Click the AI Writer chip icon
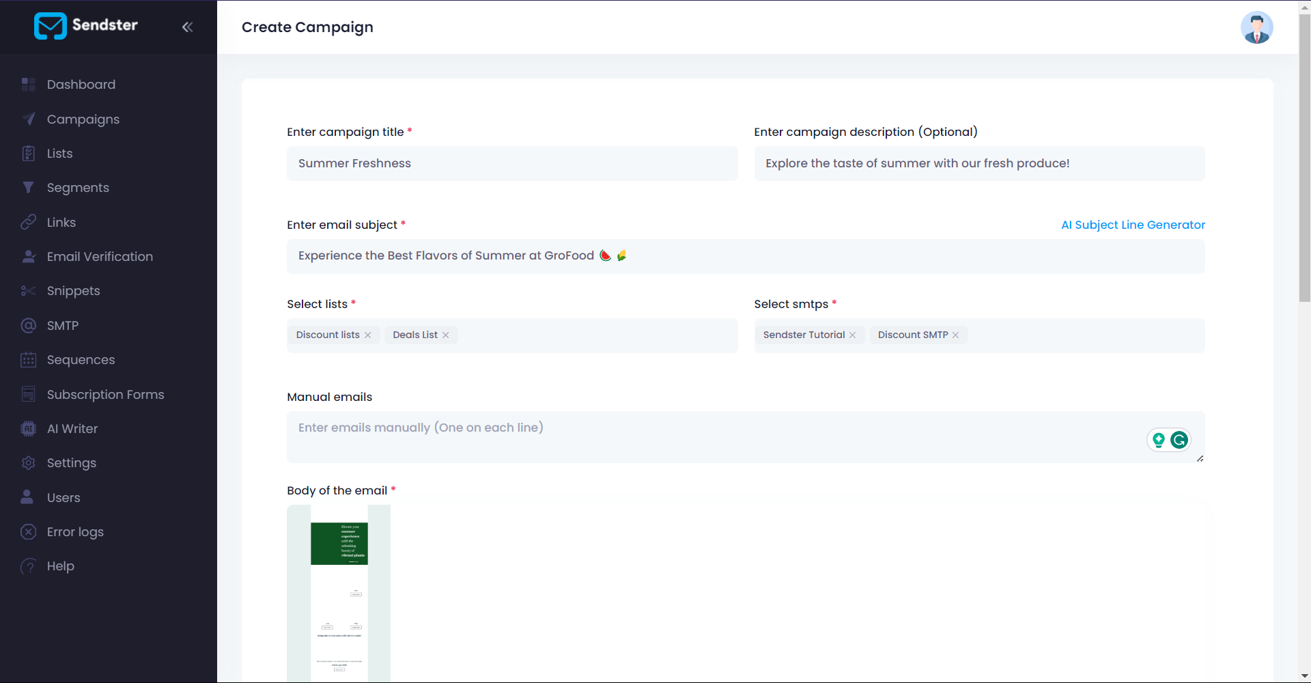This screenshot has width=1311, height=683. click(x=28, y=429)
